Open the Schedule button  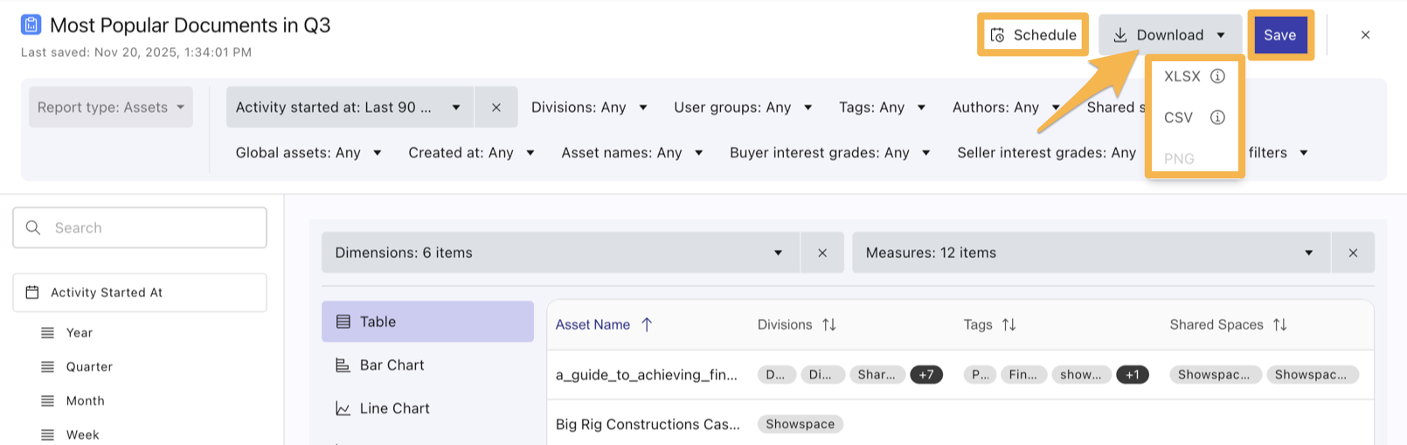(1033, 35)
